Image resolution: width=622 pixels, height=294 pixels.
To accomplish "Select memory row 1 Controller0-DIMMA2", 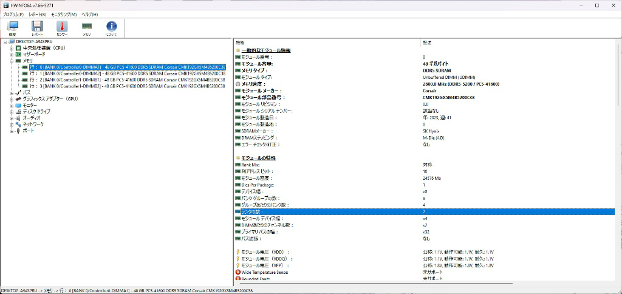I will 127,73.
